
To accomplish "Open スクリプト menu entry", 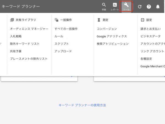I will click(x=62, y=44).
